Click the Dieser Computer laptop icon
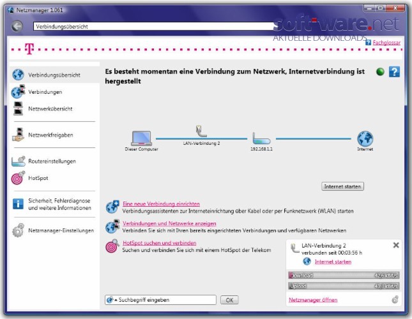 141,138
